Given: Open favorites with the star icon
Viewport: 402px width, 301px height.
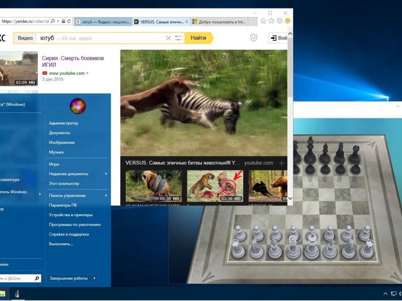Looking at the screenshot, I should pyautogui.click(x=271, y=21).
